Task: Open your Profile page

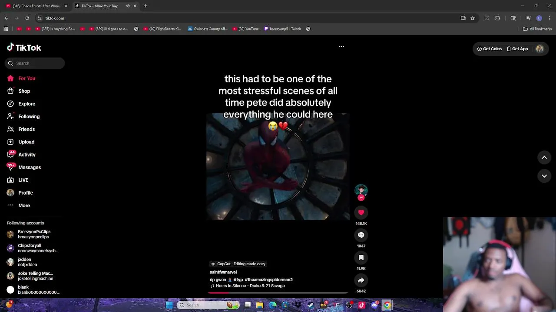Action: coord(20,193)
